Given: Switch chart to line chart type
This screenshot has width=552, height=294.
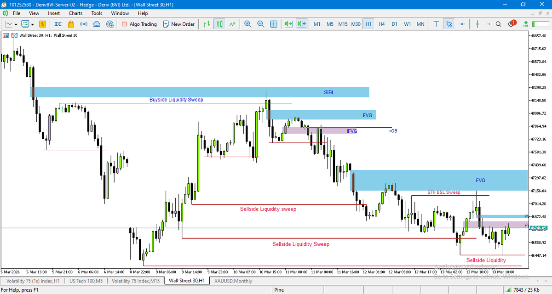Looking at the screenshot, I should (x=233, y=24).
